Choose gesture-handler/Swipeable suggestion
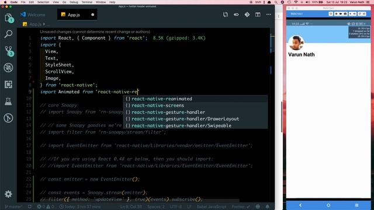This screenshot has height=210, width=374. tap(195, 125)
